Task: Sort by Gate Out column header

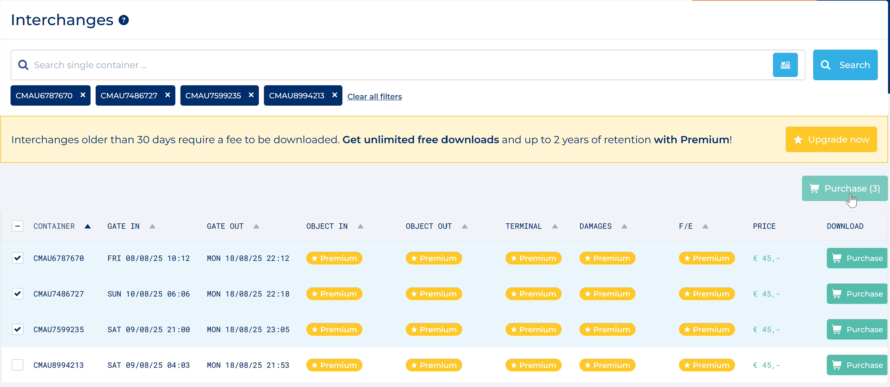Action: point(225,226)
